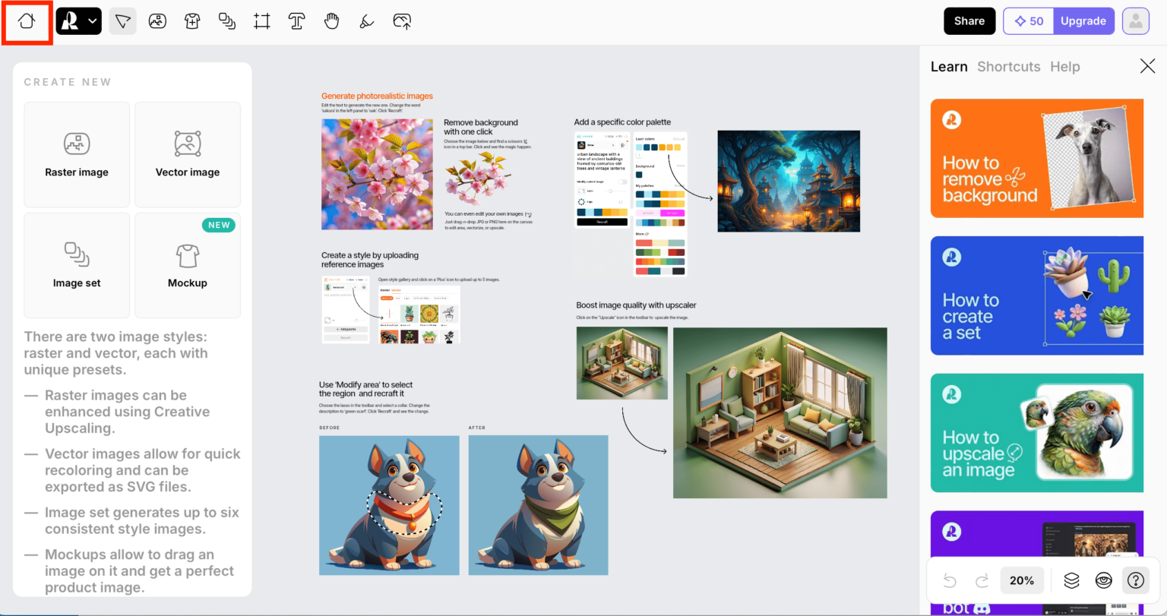
Task: Expand the Recraft logo dropdown menu
Action: [x=79, y=21]
